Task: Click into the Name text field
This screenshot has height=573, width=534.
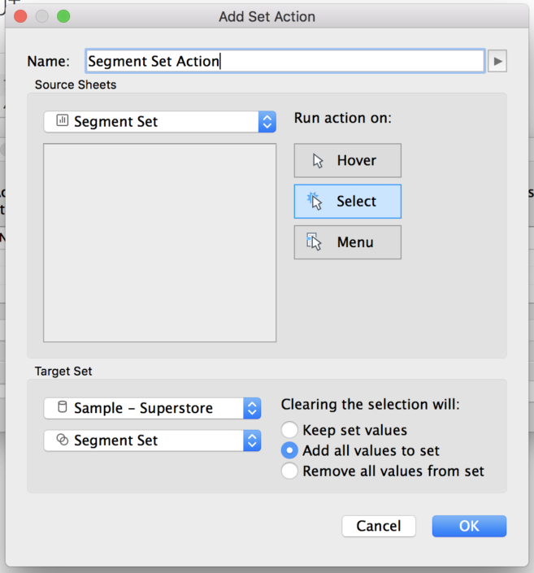Action: click(284, 61)
